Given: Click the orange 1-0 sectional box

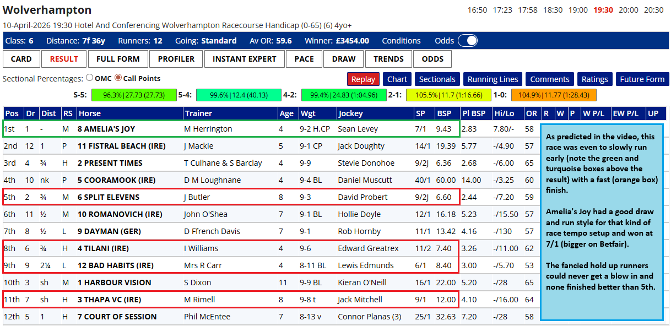Looking at the screenshot, I should pos(554,95).
